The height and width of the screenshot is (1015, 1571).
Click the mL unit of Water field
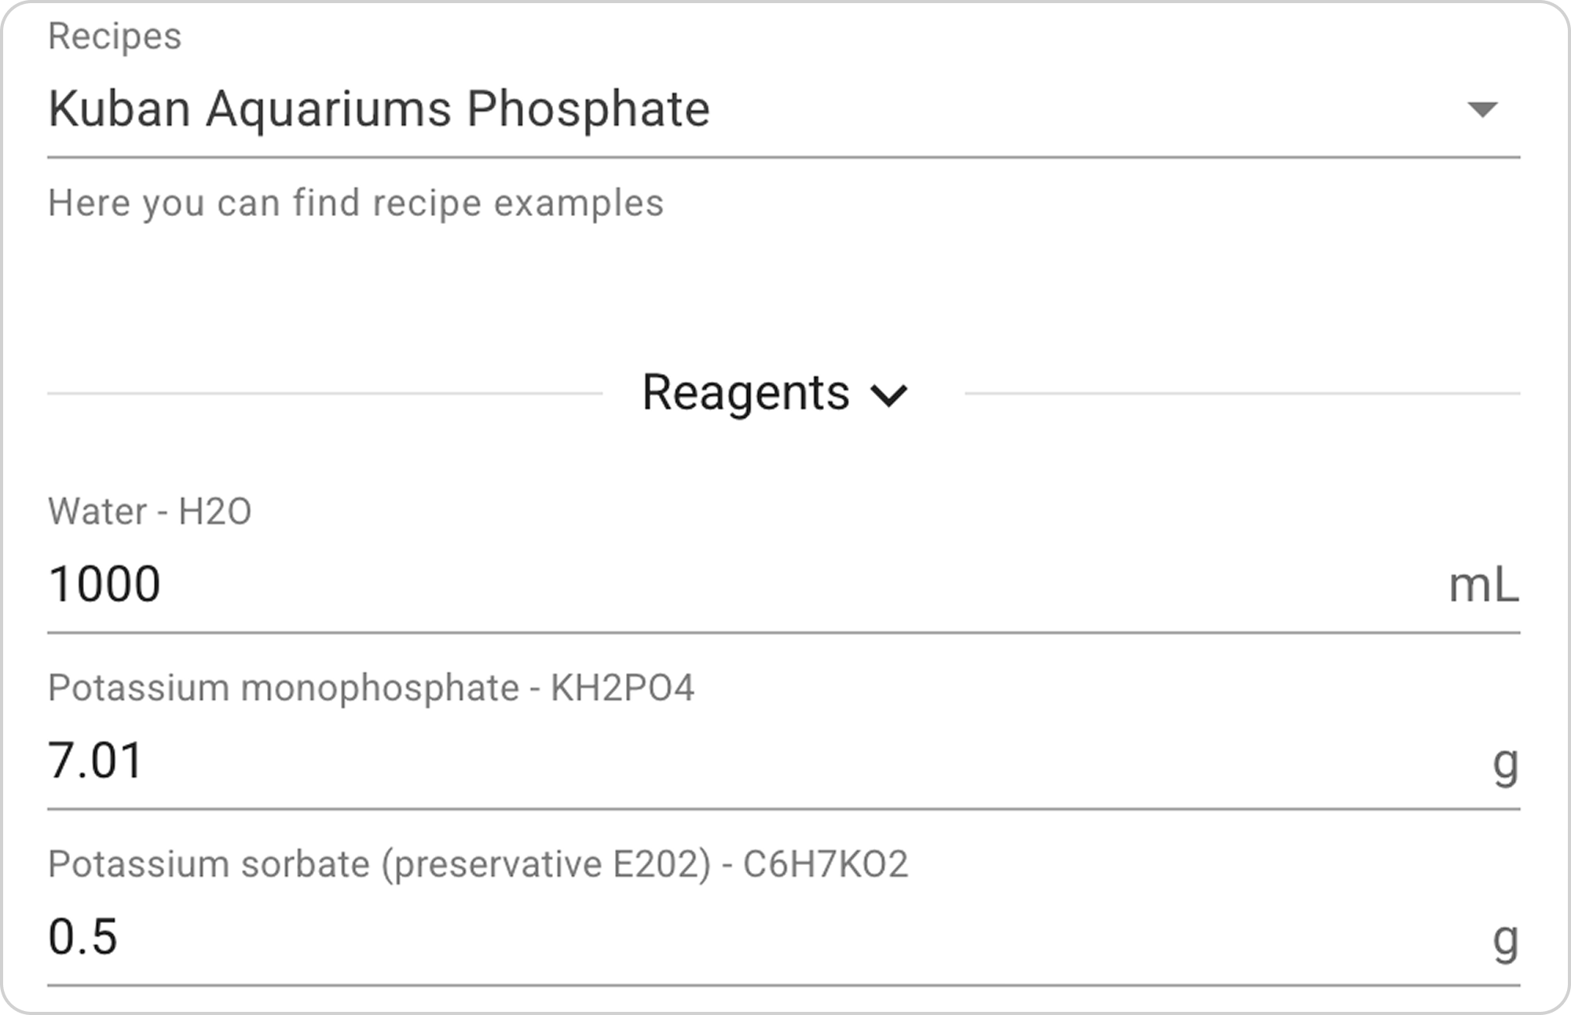click(1483, 586)
